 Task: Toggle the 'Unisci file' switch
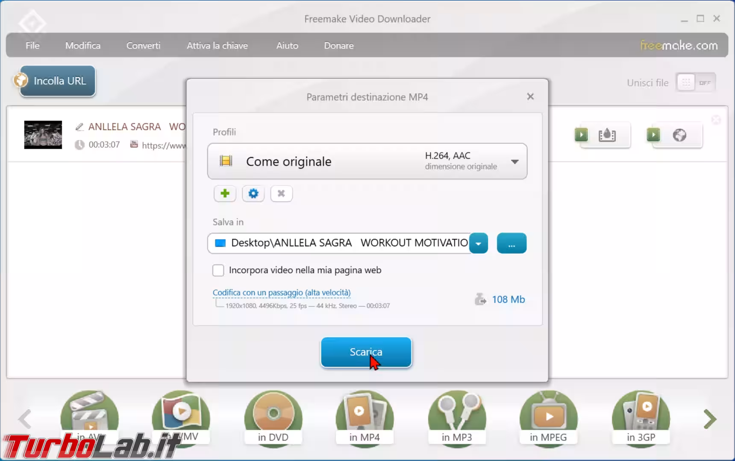pos(695,83)
